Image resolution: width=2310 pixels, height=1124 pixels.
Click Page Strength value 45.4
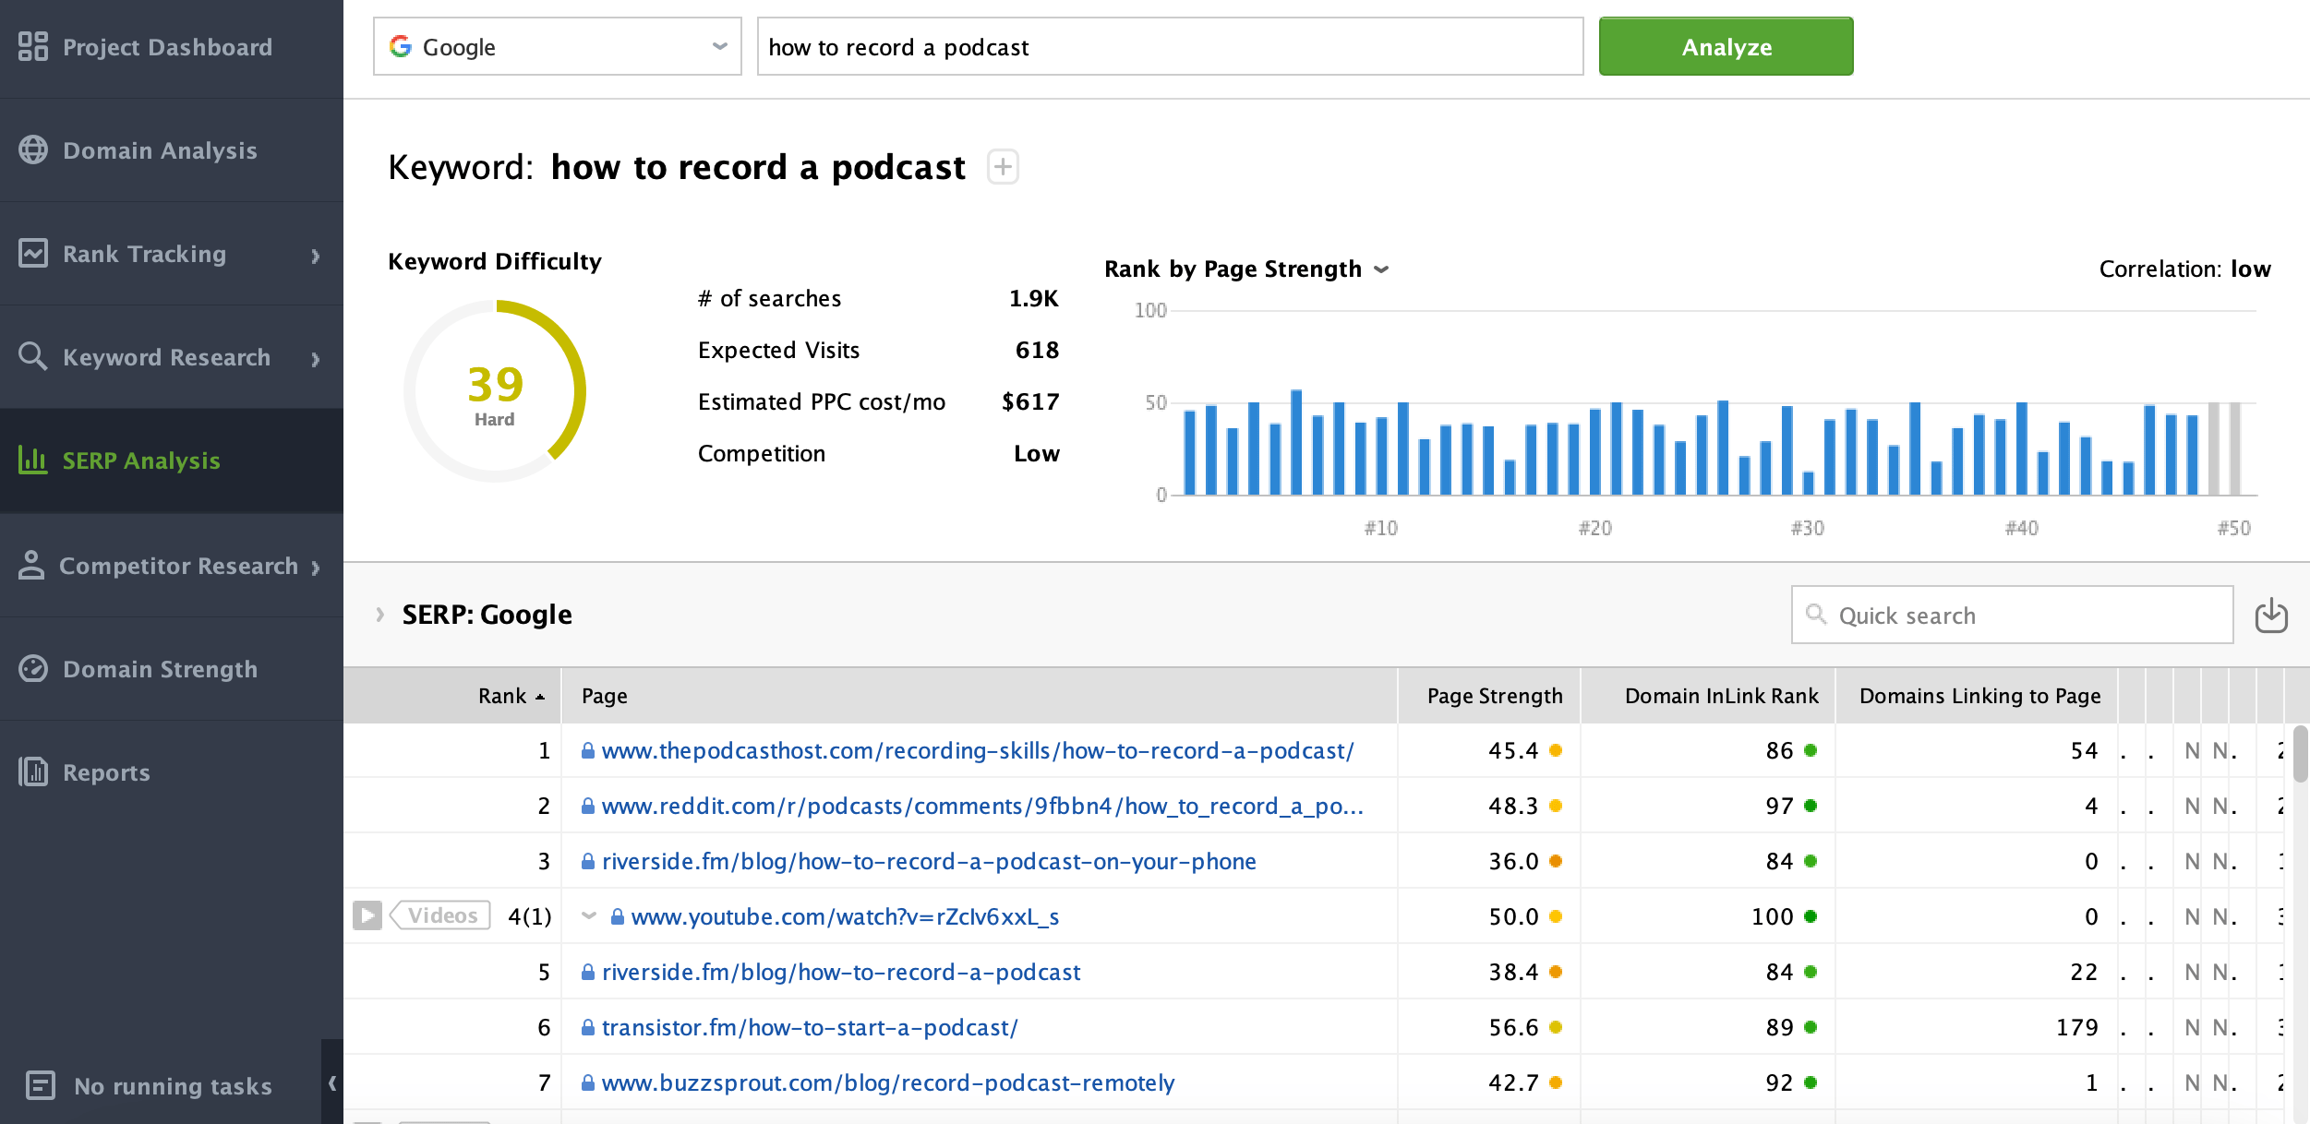click(1513, 750)
